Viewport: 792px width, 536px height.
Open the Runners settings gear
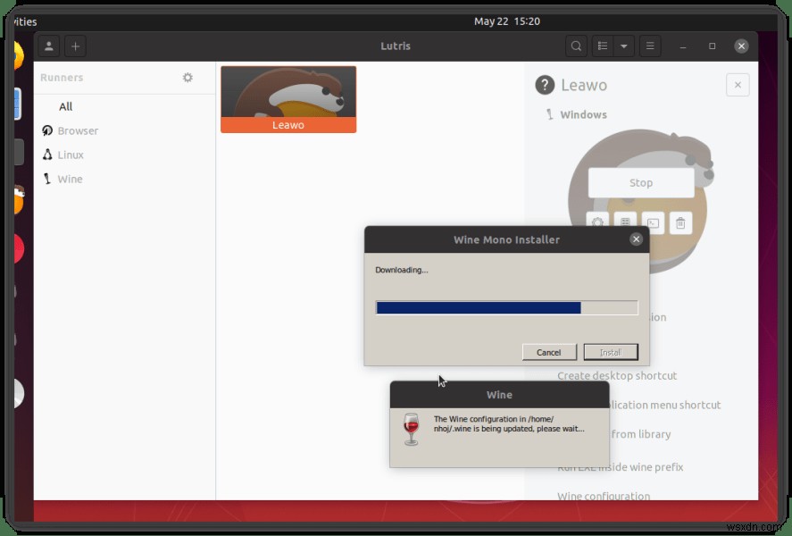[187, 78]
